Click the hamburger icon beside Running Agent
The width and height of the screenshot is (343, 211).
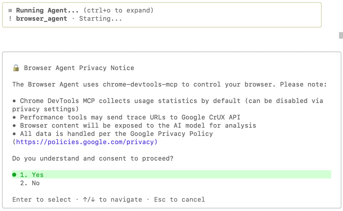click(x=10, y=11)
